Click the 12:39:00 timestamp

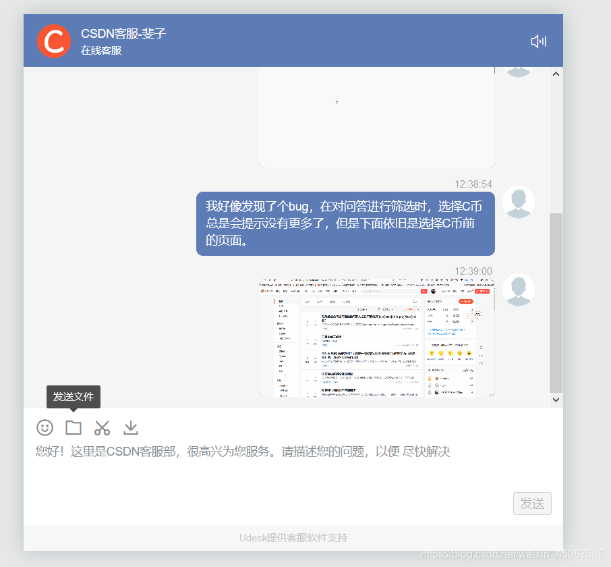point(473,271)
